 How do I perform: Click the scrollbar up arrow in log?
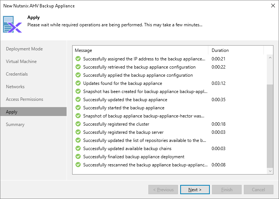pyautogui.click(x=270, y=58)
